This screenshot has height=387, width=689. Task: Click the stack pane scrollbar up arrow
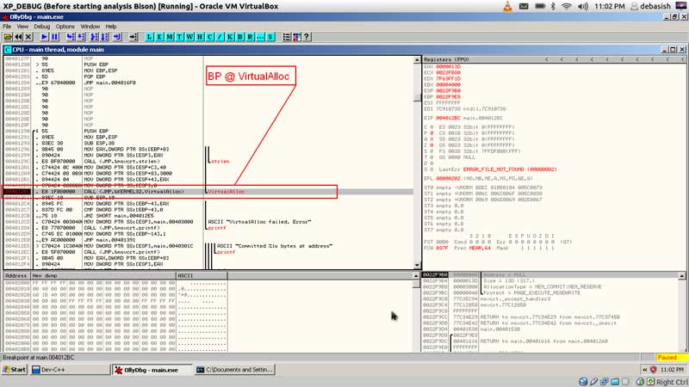click(681, 275)
